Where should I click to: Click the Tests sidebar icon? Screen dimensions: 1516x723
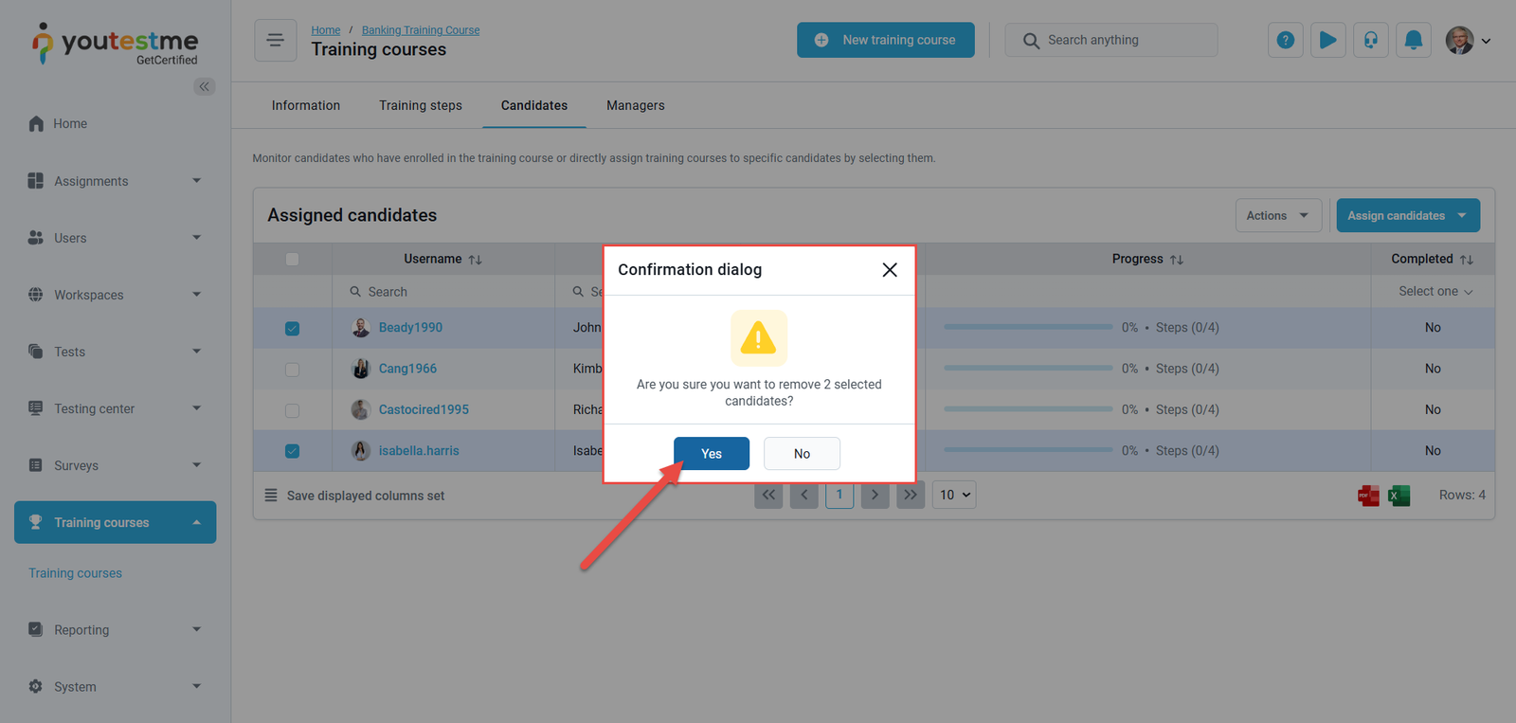click(36, 351)
